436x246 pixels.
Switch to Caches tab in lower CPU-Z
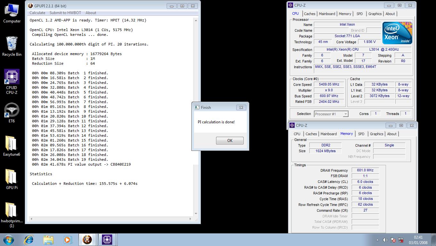click(x=311, y=134)
